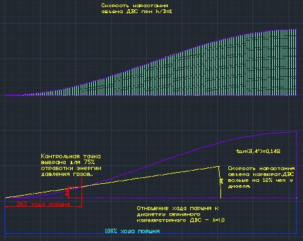Select the blue 100% dimension line at the bottom
The width and height of the screenshot is (303, 241).
[151, 234]
